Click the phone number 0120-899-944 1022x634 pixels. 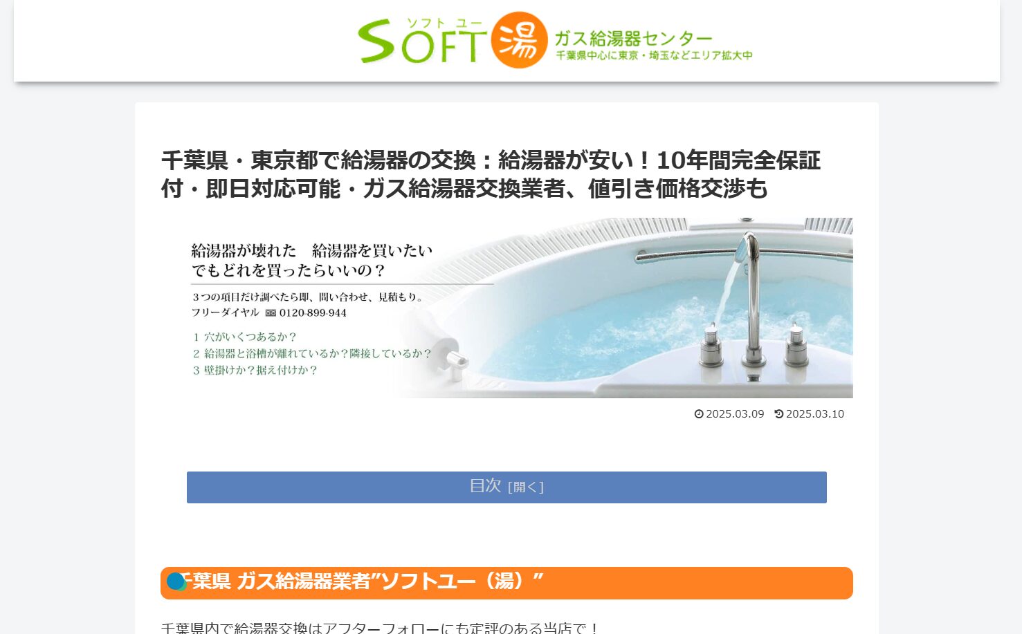[x=313, y=313]
